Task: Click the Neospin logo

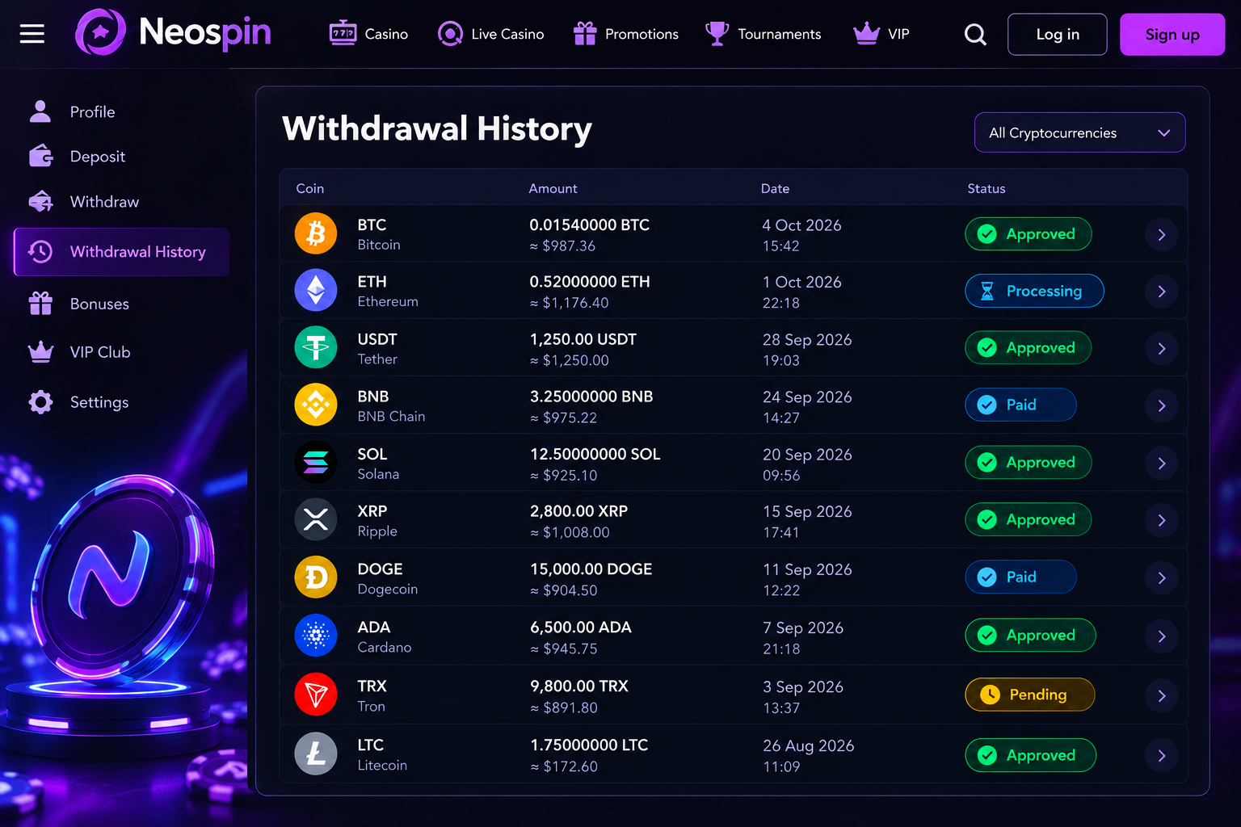Action: [174, 33]
